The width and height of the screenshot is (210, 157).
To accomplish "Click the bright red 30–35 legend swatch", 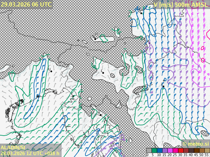I will 181,151.
